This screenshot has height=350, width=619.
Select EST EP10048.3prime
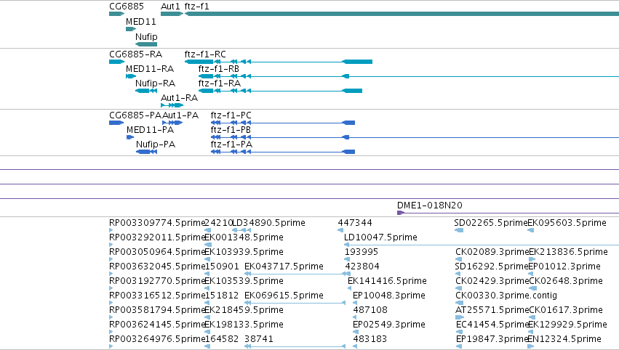click(389, 296)
